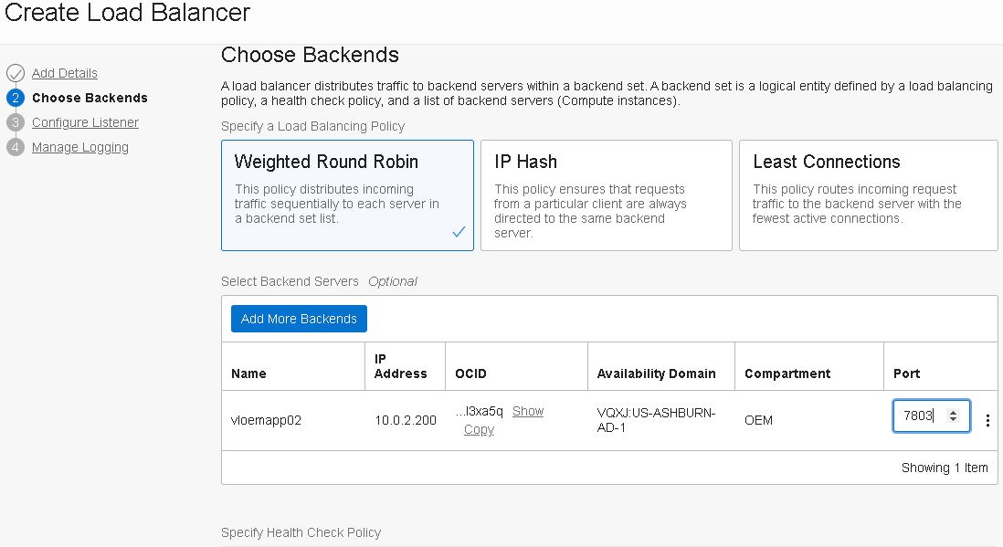Click the Add More Backends button
The image size is (1003, 547).
click(x=299, y=318)
